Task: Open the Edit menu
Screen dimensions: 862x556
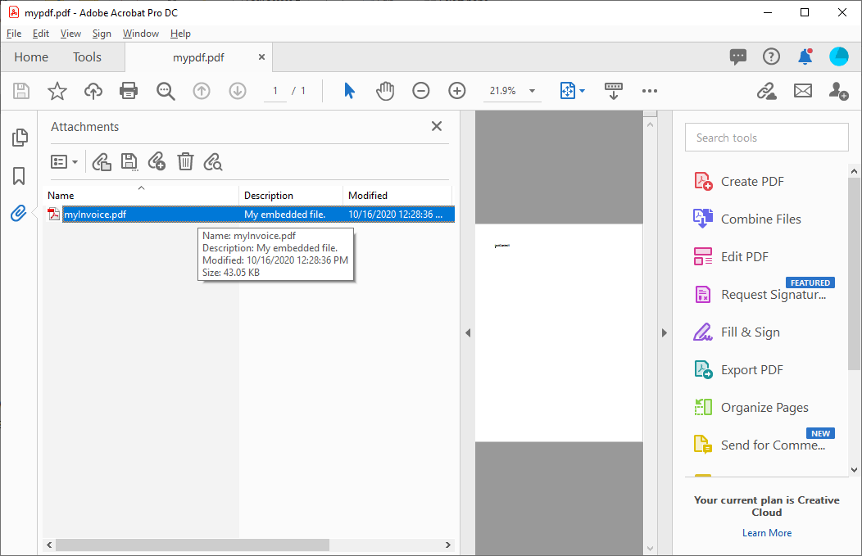Action: click(x=41, y=34)
